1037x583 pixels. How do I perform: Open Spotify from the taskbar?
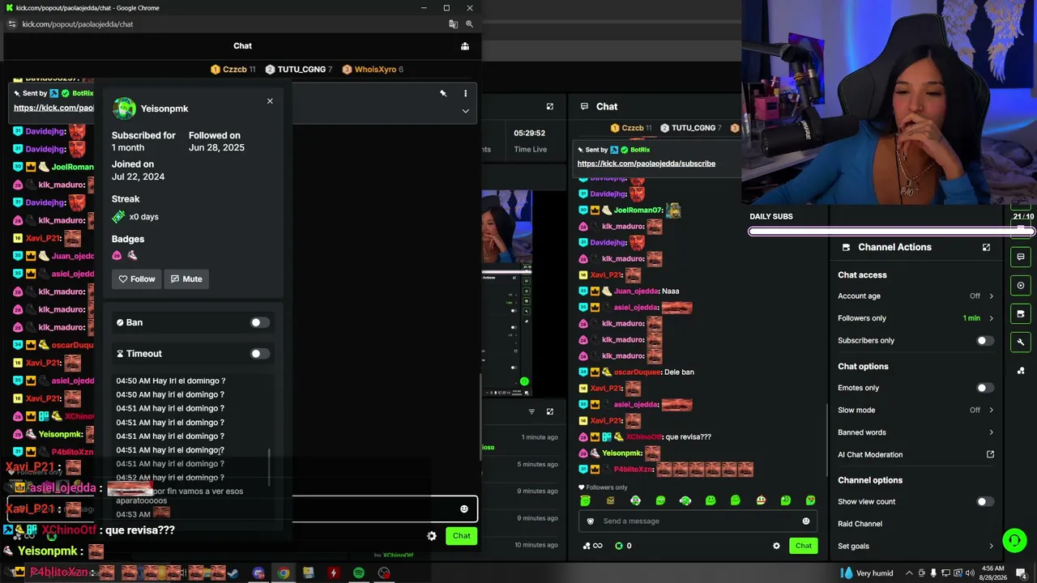(x=359, y=573)
